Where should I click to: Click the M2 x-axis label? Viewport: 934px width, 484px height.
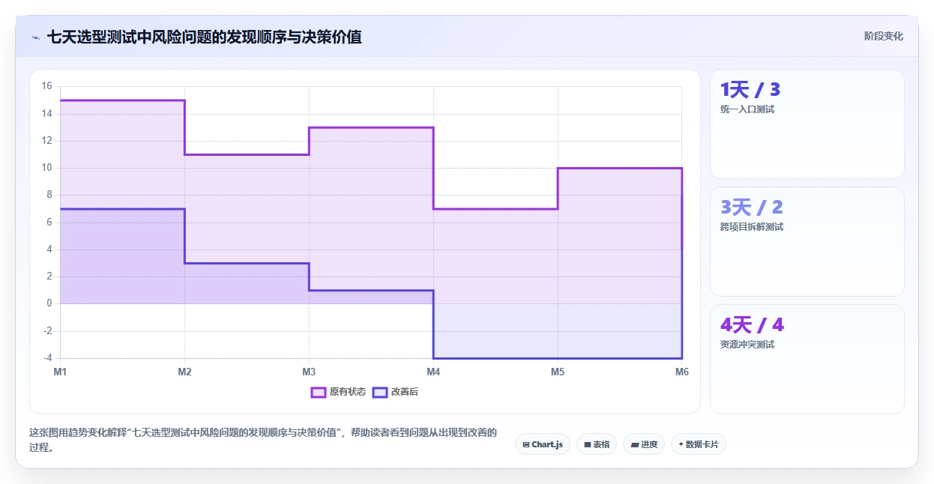pyautogui.click(x=185, y=372)
